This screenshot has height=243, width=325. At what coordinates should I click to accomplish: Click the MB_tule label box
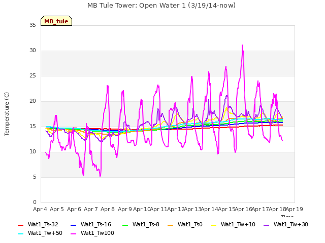[x=56, y=21]
